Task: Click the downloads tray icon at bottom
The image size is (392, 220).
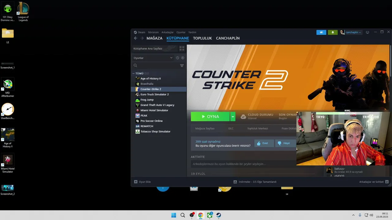Action: click(235, 182)
